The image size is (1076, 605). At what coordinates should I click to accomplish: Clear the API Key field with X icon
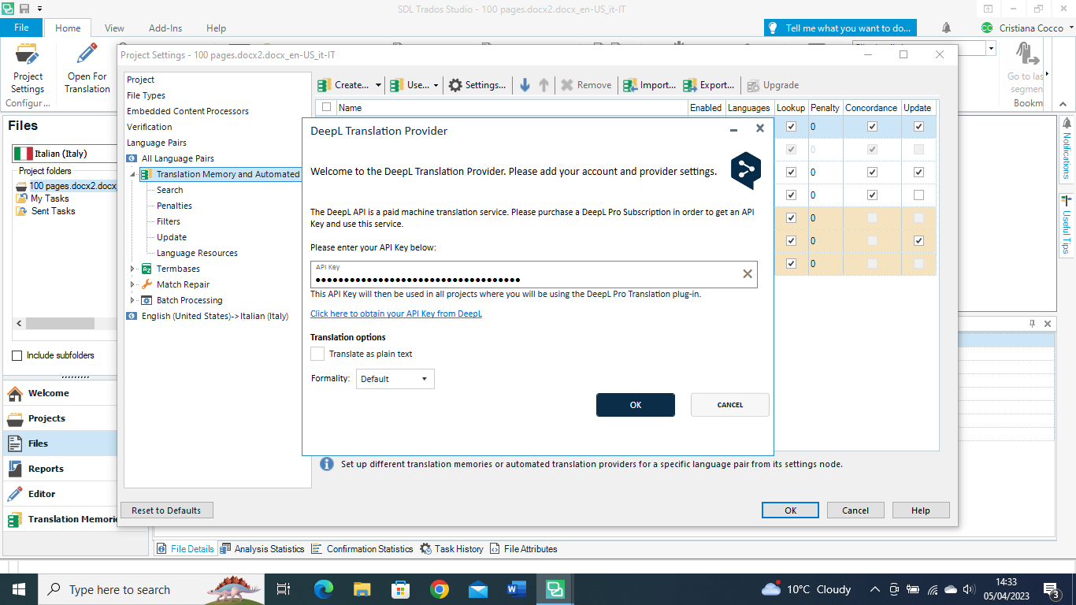click(747, 274)
